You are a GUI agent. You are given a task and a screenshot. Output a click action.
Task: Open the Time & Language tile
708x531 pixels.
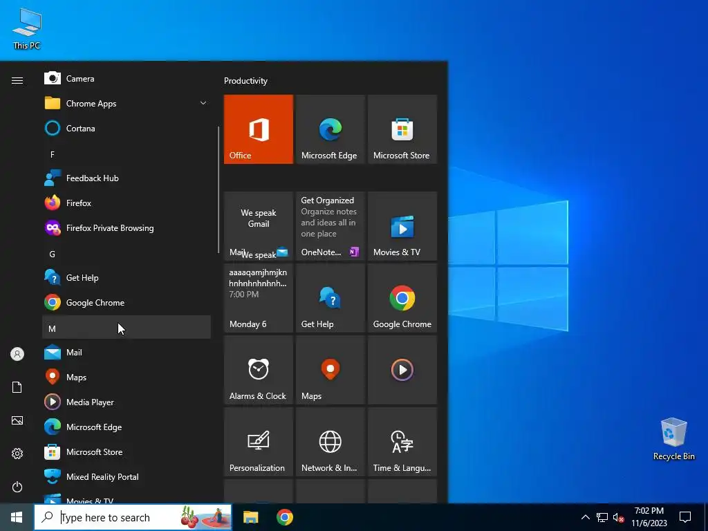click(402, 442)
